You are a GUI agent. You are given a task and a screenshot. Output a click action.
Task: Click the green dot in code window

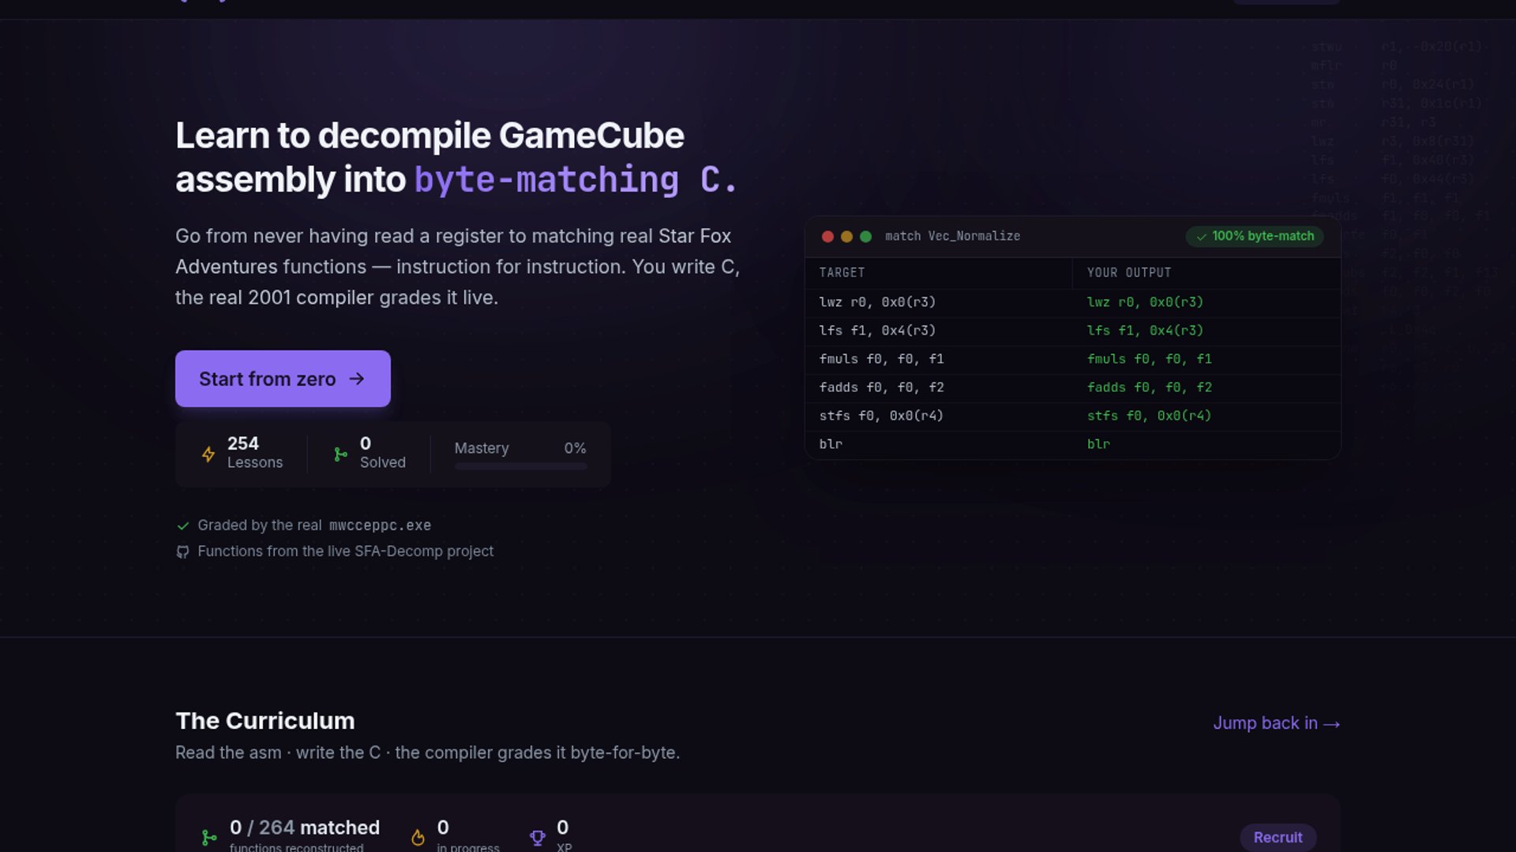(865, 237)
